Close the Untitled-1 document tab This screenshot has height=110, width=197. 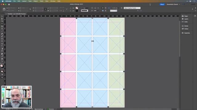pyautogui.click(x=6, y=14)
